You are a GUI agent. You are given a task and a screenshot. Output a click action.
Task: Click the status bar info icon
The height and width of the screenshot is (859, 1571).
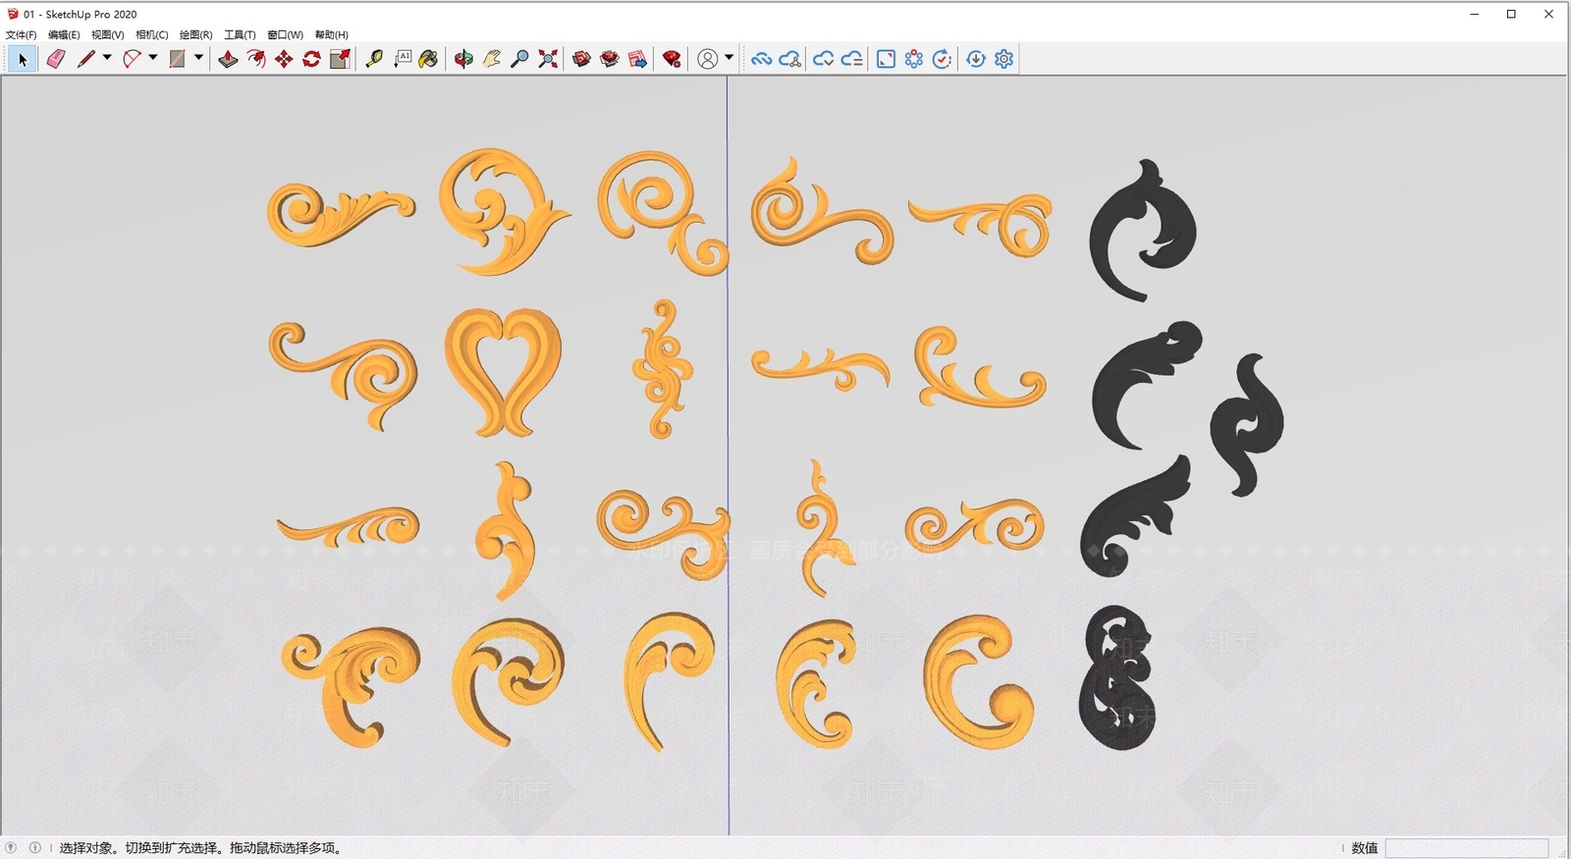click(35, 847)
